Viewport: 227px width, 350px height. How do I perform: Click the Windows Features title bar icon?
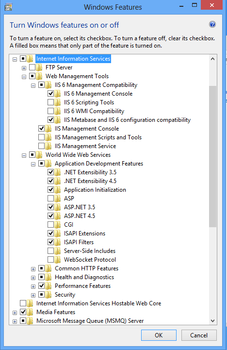pyautogui.click(x=8, y=7)
